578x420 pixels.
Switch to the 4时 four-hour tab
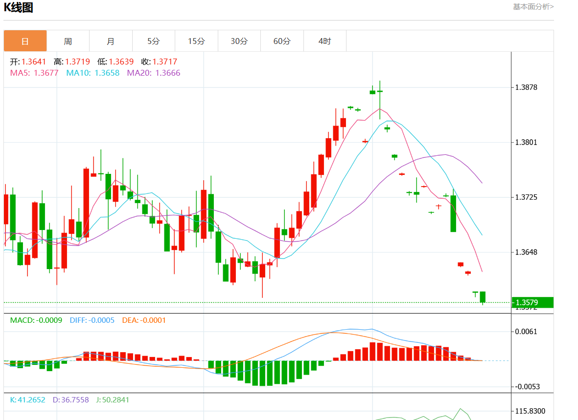325,41
